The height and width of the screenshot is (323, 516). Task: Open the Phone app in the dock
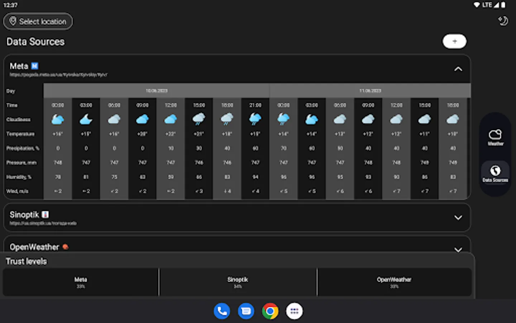point(222,311)
